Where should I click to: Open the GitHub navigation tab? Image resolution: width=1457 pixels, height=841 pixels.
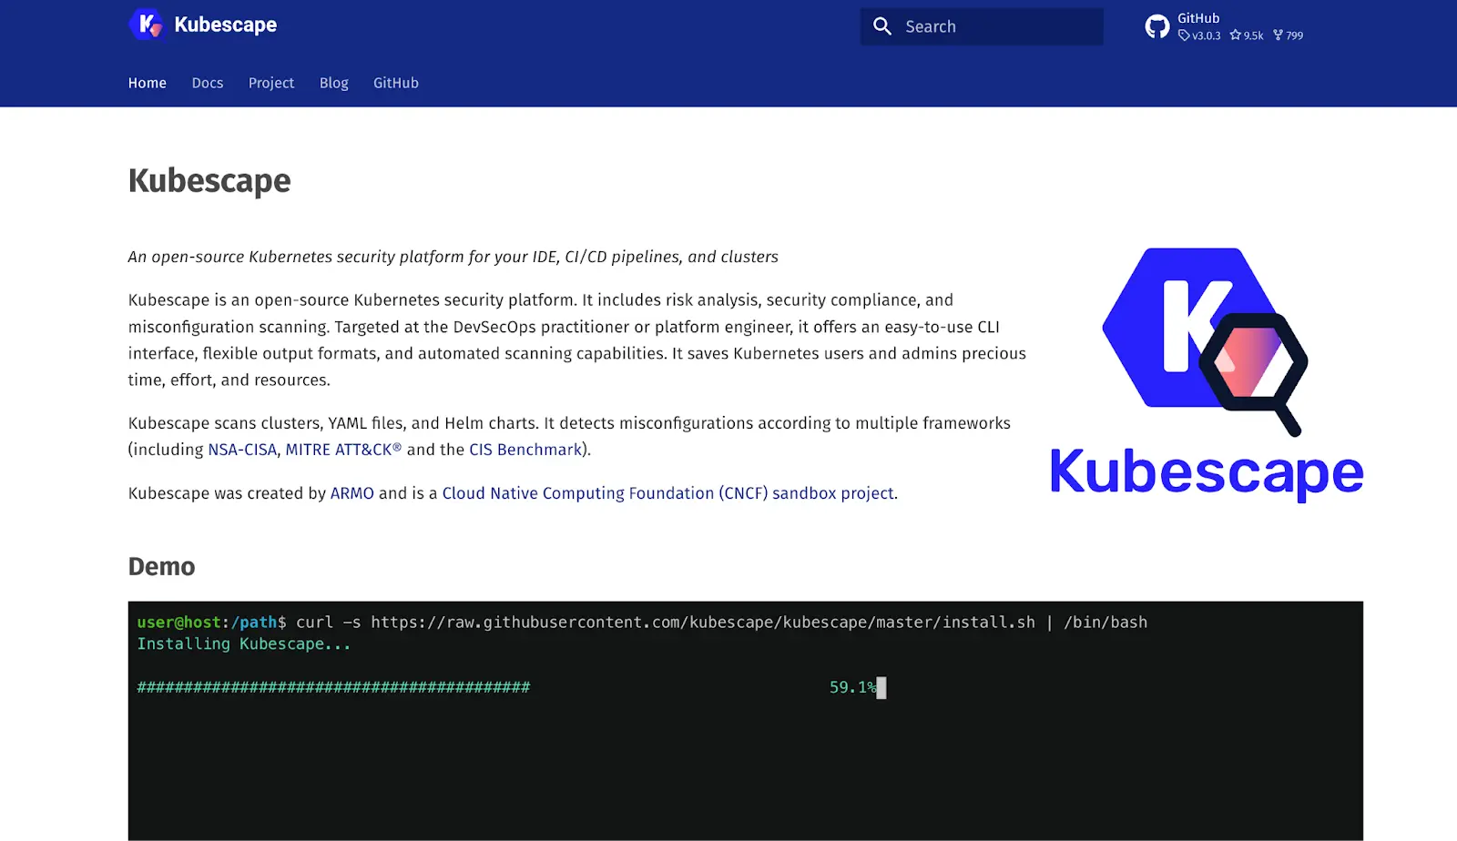tap(396, 83)
